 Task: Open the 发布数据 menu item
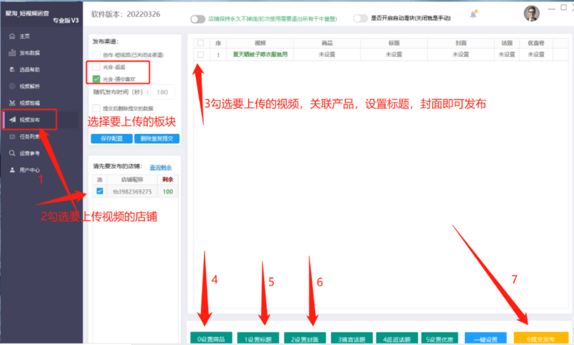(x=30, y=53)
